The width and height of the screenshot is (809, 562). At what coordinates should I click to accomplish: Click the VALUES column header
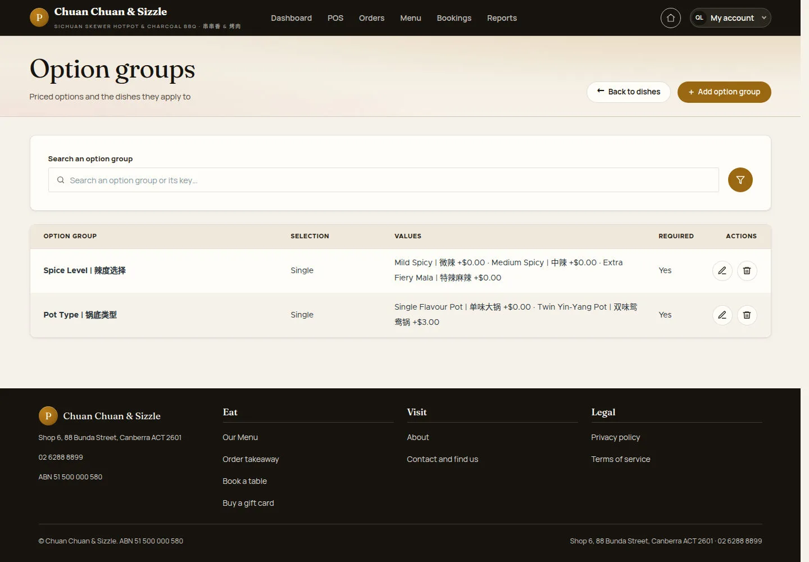(x=408, y=236)
